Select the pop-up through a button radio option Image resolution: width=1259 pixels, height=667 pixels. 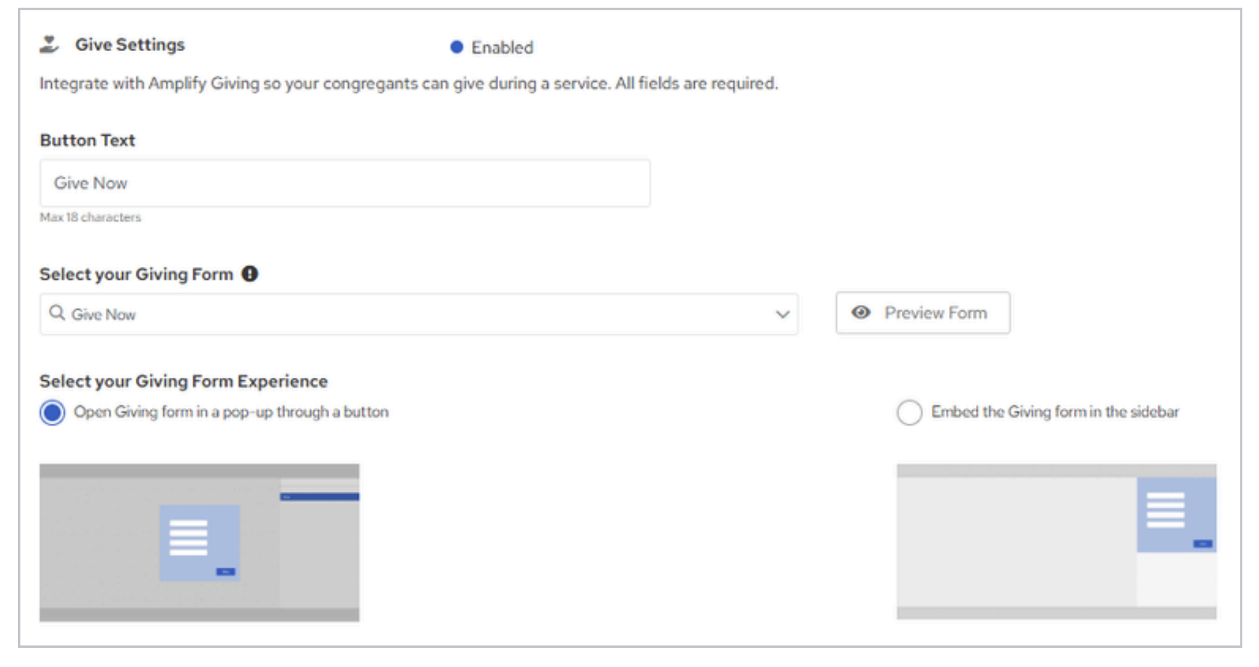point(53,412)
